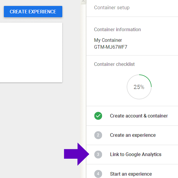Click the GTM-MJ67WF7 container ID
Screen dimensions: 178x178
tap(111, 47)
